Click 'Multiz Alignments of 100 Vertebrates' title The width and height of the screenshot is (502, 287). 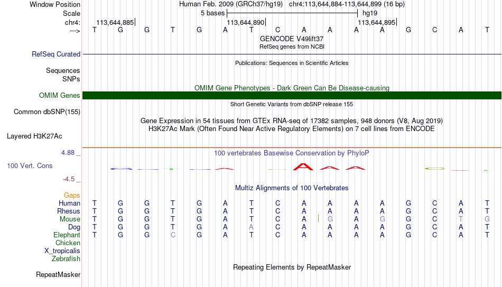click(292, 188)
